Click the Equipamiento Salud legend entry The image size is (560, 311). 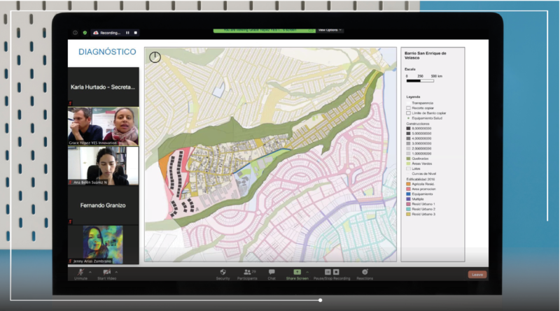pyautogui.click(x=424, y=118)
